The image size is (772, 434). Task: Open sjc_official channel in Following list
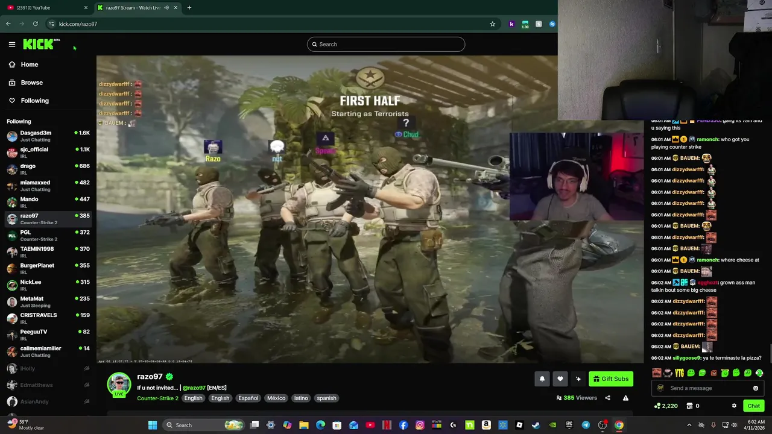coord(48,153)
